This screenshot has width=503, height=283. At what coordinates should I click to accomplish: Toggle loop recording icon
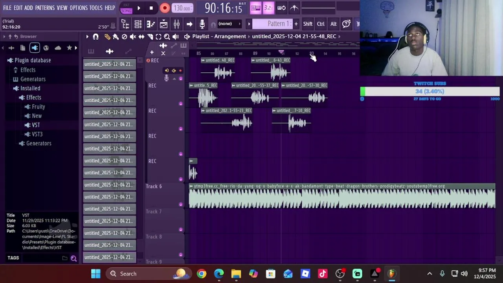tap(281, 8)
